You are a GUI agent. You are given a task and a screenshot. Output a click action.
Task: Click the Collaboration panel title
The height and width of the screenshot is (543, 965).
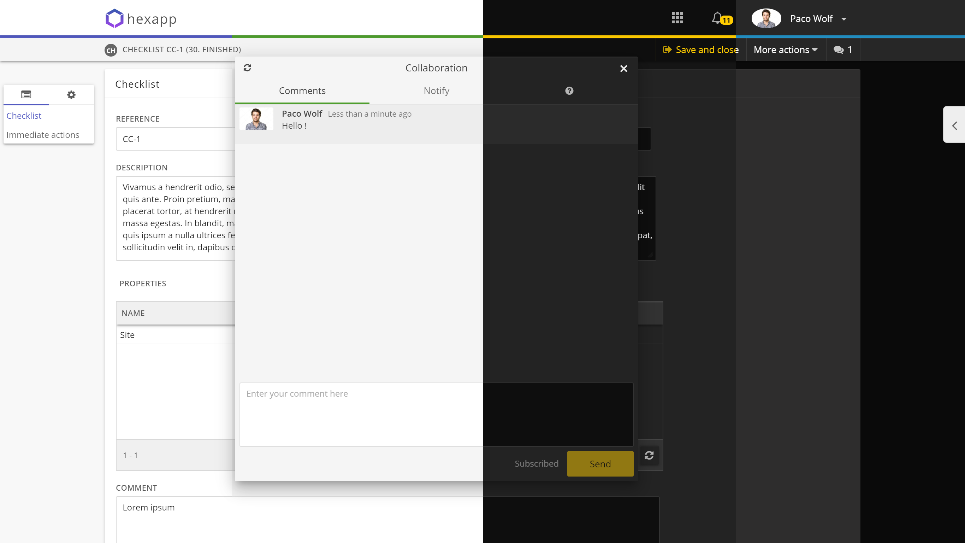[x=437, y=68]
